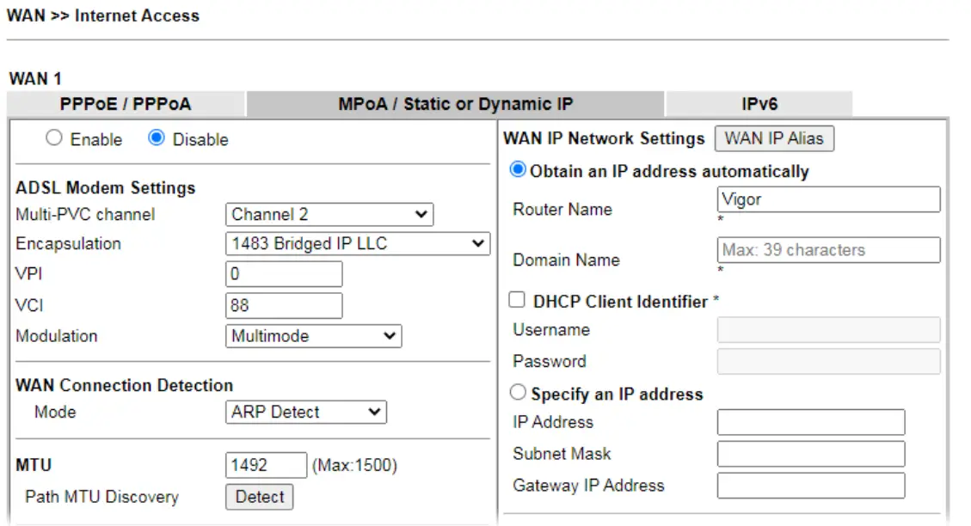Open the IPv6 tab
This screenshot has width=971, height=526.
click(x=758, y=103)
